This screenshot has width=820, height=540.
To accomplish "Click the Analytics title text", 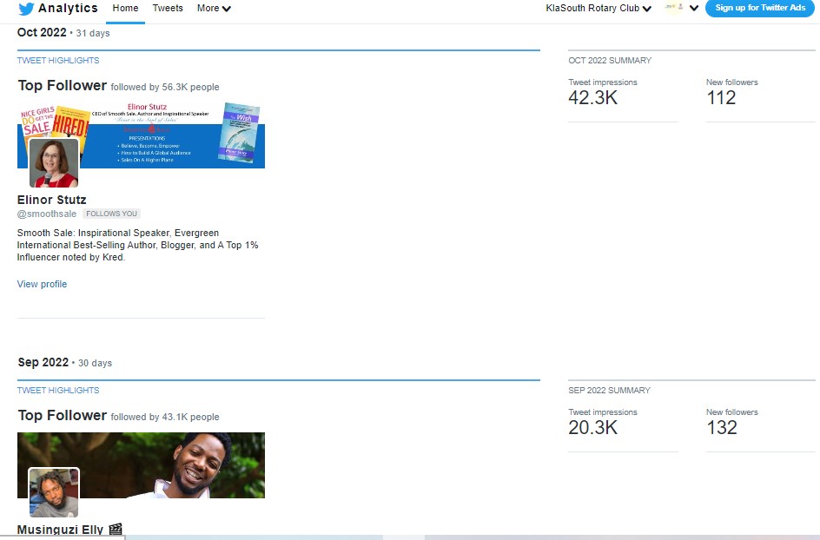I will (x=68, y=9).
